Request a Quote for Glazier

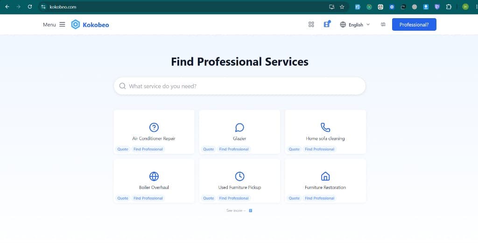click(209, 149)
